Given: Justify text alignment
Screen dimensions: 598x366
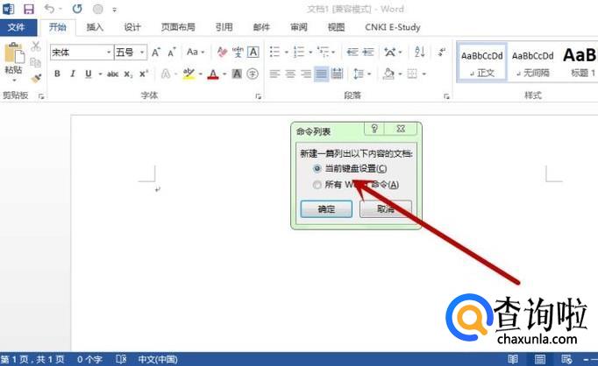Looking at the screenshot, I should pyautogui.click(x=322, y=74).
